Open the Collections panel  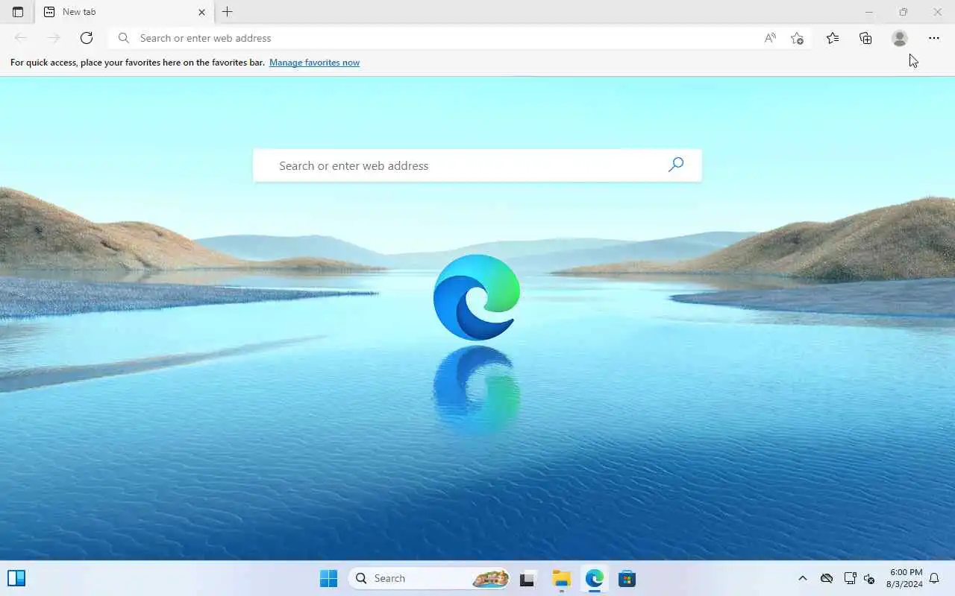pos(865,38)
